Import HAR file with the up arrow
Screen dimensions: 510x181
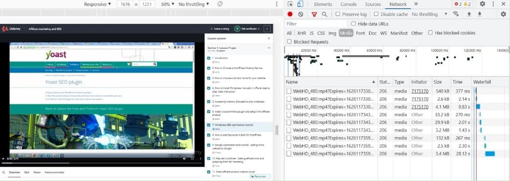coord(469,14)
